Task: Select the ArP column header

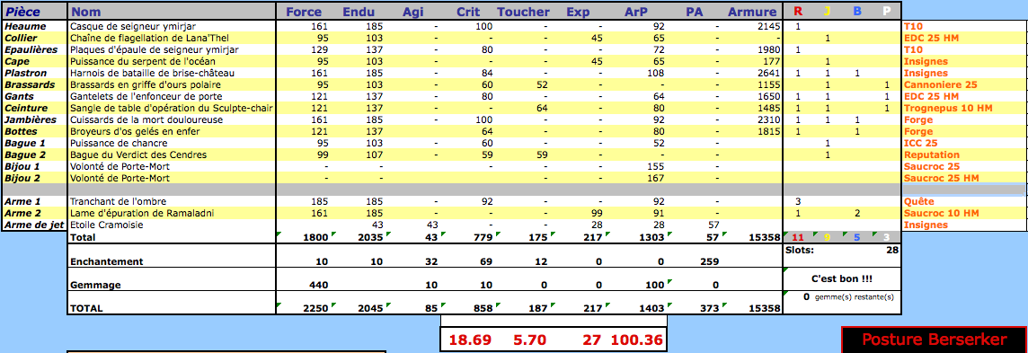Action: [x=636, y=12]
